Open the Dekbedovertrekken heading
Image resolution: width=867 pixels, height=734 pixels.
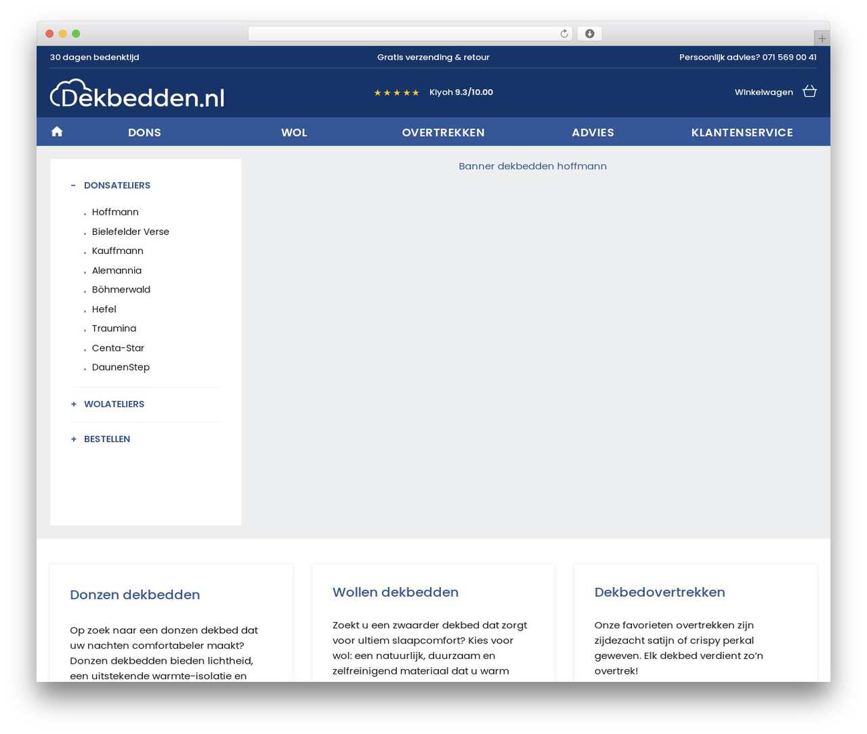660,592
